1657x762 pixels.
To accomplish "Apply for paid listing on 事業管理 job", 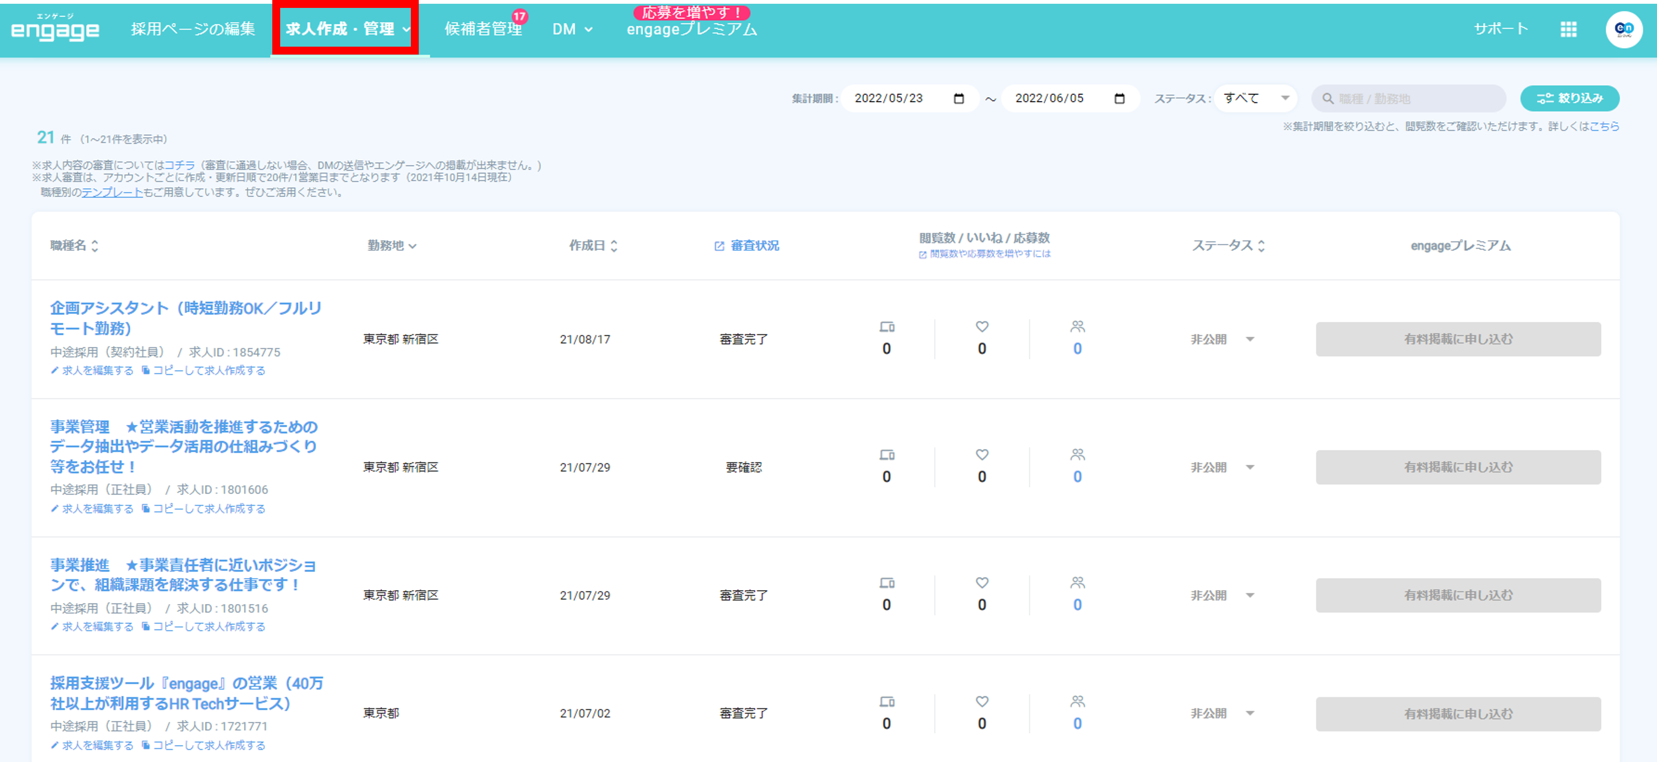I will [1457, 467].
